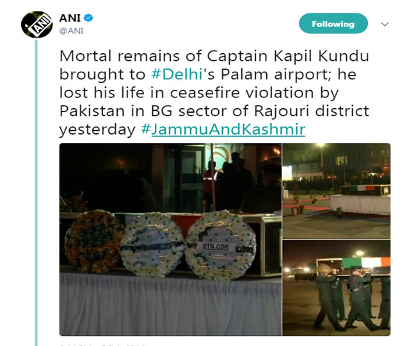
Task: Open the ANI display name link
Action: pyautogui.click(x=70, y=18)
